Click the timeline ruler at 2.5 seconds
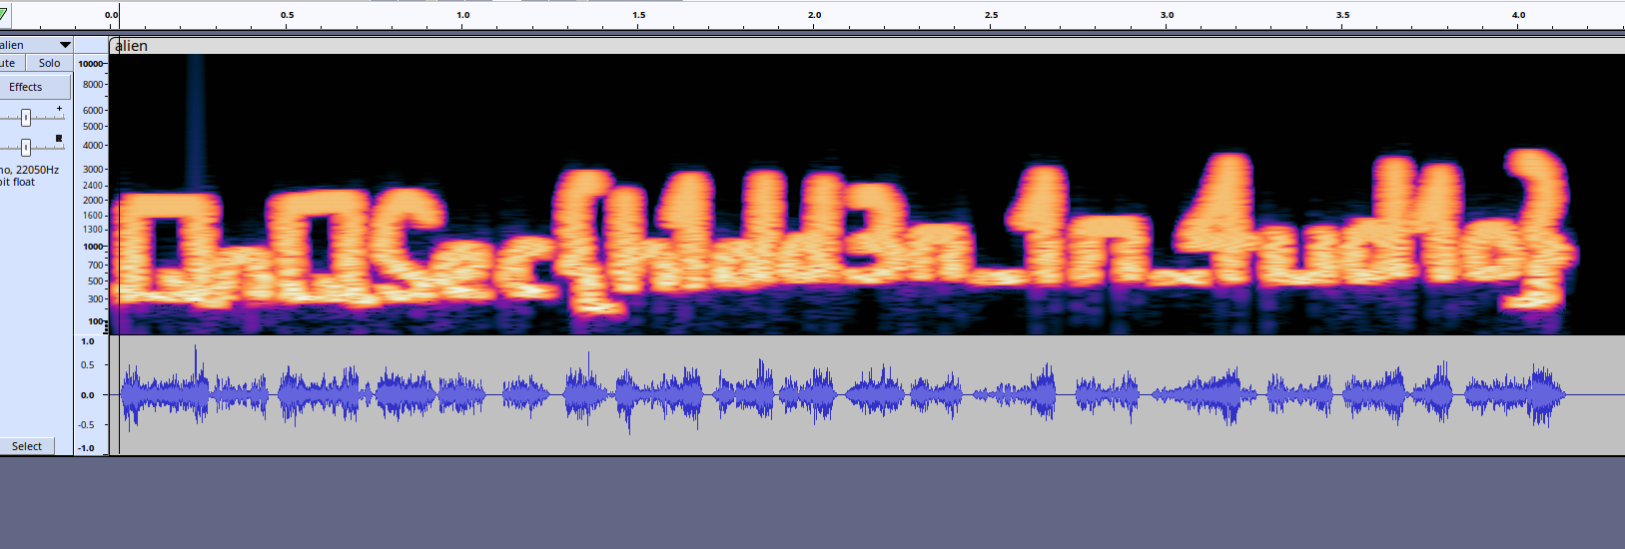Screen dimensions: 1625x549 pyautogui.click(x=991, y=17)
